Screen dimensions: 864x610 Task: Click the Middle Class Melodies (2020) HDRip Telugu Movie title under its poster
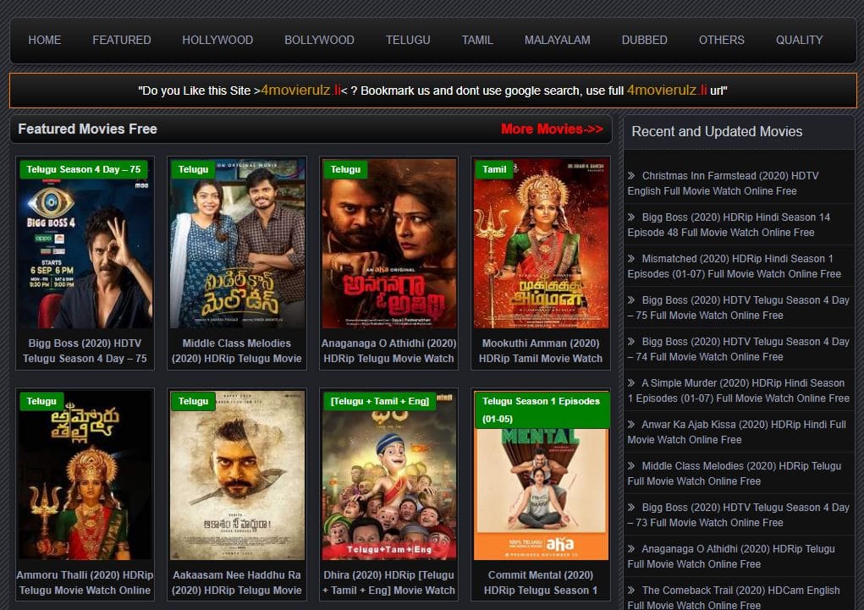click(x=237, y=350)
